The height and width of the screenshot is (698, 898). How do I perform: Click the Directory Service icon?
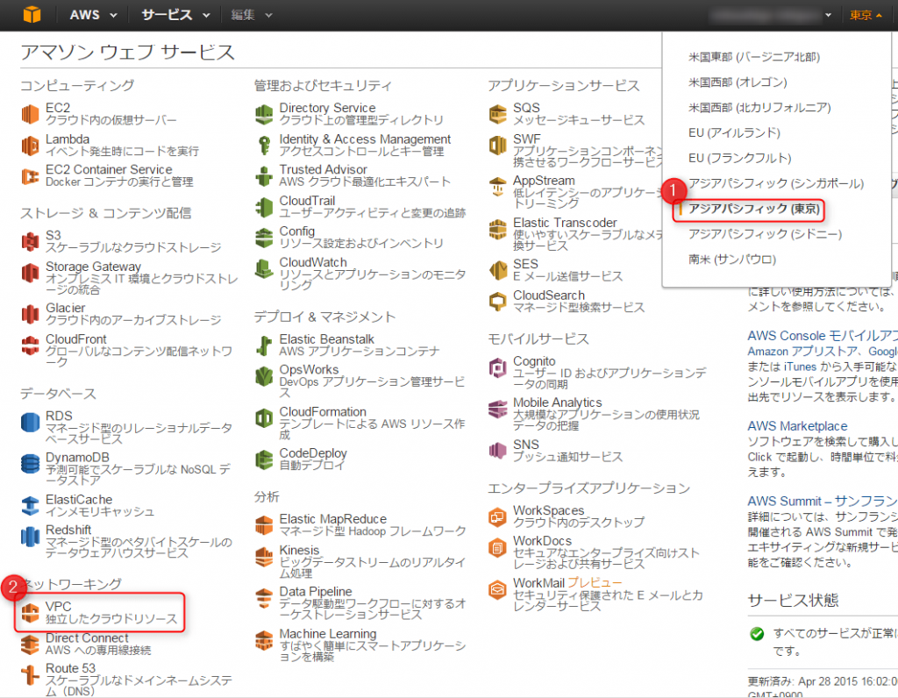[263, 114]
